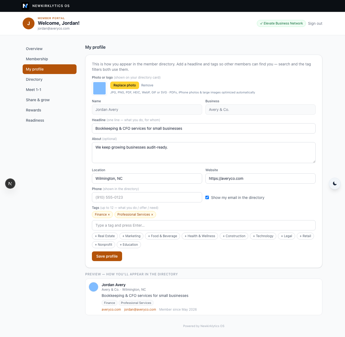Click the preview card avatar circle
The width and height of the screenshot is (345, 337).
point(94,287)
